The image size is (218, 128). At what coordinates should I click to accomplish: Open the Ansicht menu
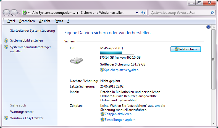(45, 21)
